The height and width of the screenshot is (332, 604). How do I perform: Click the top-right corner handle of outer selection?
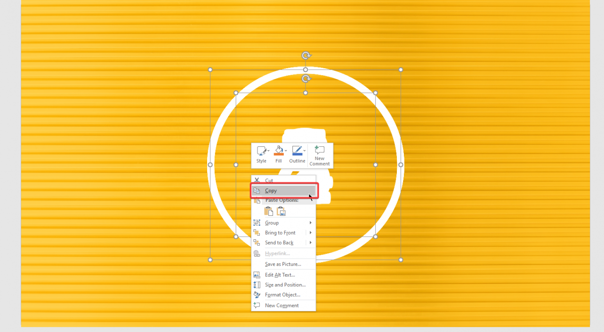pyautogui.click(x=401, y=70)
